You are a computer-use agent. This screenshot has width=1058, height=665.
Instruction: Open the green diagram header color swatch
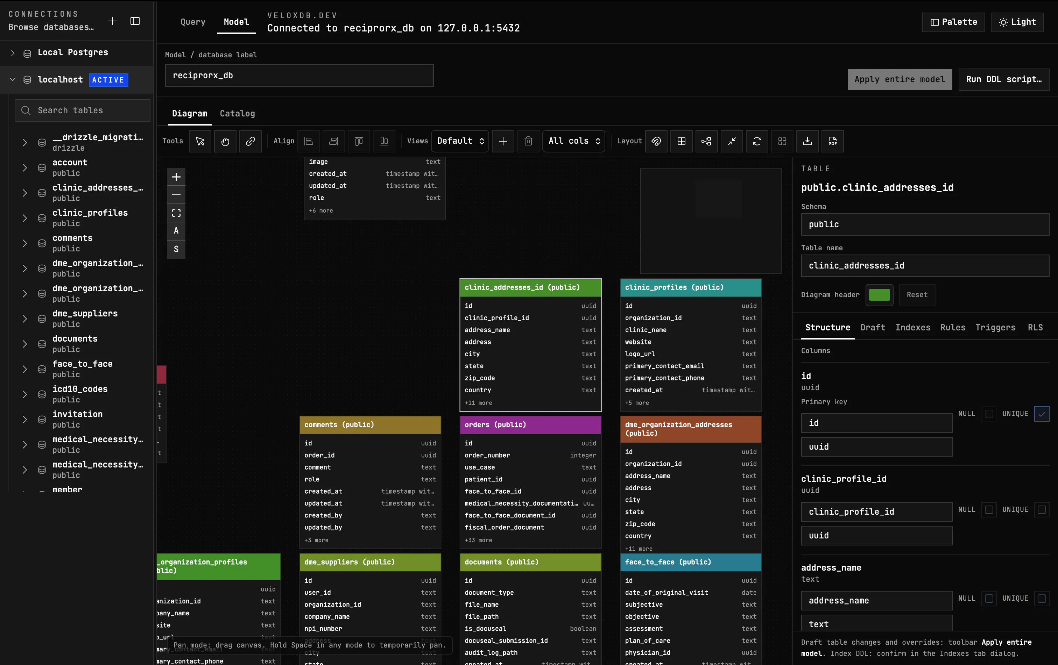pos(879,295)
